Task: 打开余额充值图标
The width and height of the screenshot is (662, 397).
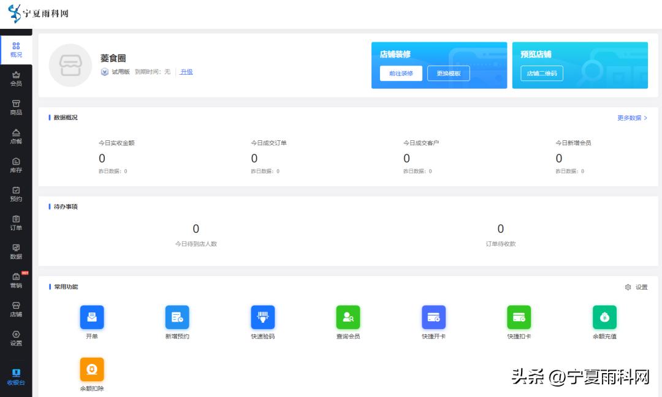Action: click(x=605, y=317)
